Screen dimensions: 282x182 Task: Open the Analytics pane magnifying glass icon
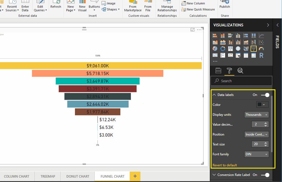coord(240,71)
